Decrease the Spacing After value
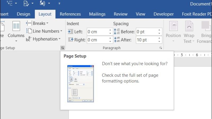Image resolution: width=212 pixels, height=119 pixels. pos(159,42)
